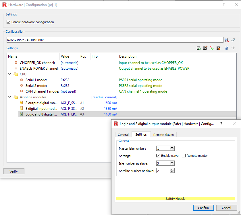The height and width of the screenshot is (215, 241).
Task: Click the Robox RP-2 configuration field
Action: tap(115, 40)
